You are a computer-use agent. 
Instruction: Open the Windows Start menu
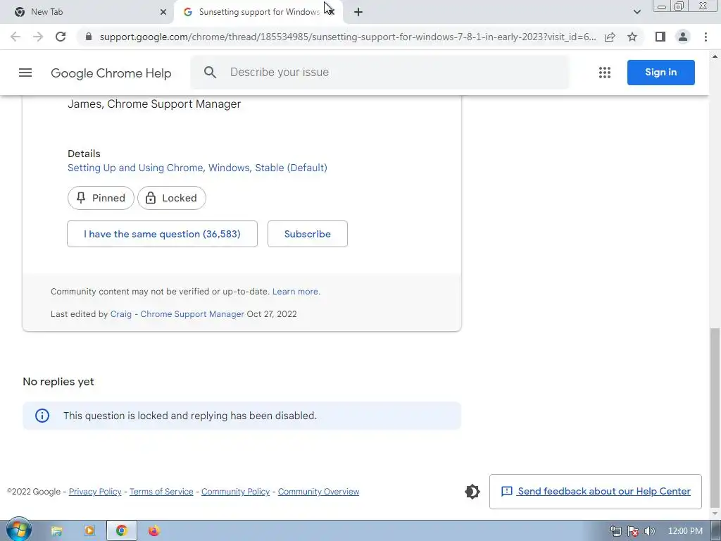coord(19,530)
